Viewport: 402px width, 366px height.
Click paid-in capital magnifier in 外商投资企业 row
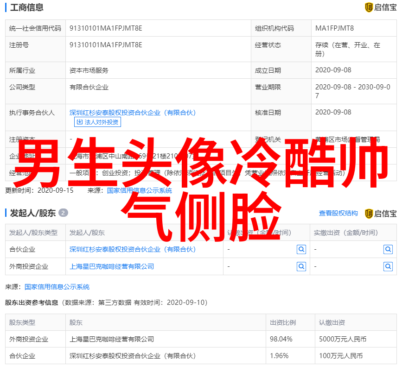tap(388, 266)
